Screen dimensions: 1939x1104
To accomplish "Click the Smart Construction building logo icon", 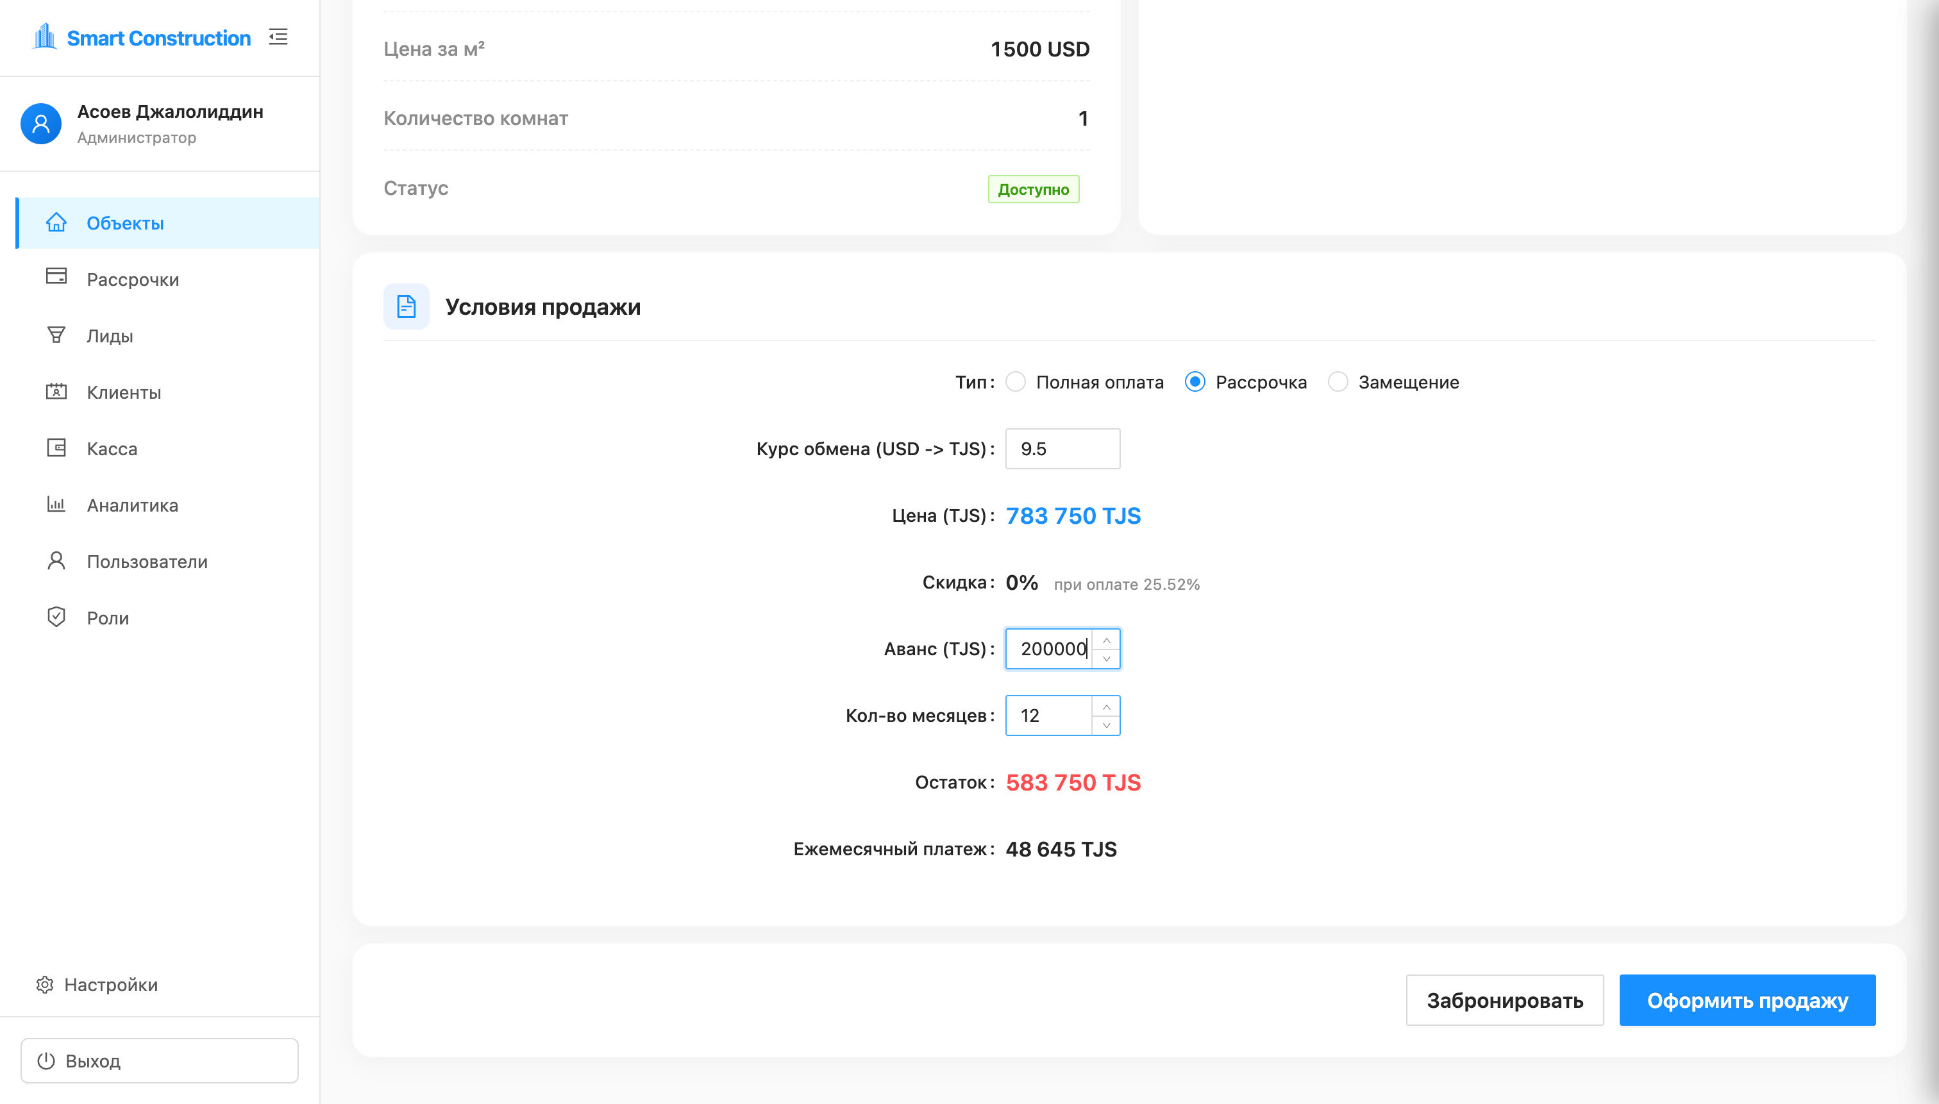I will point(45,37).
